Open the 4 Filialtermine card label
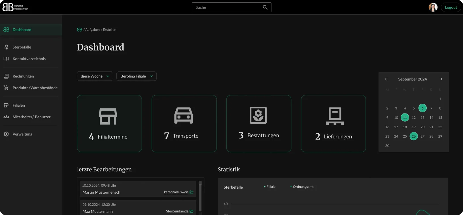Viewport: 463px width, 215px height. point(108,137)
